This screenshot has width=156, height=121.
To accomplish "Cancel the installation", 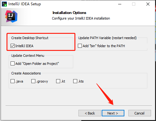I will [x=140, y=113].
